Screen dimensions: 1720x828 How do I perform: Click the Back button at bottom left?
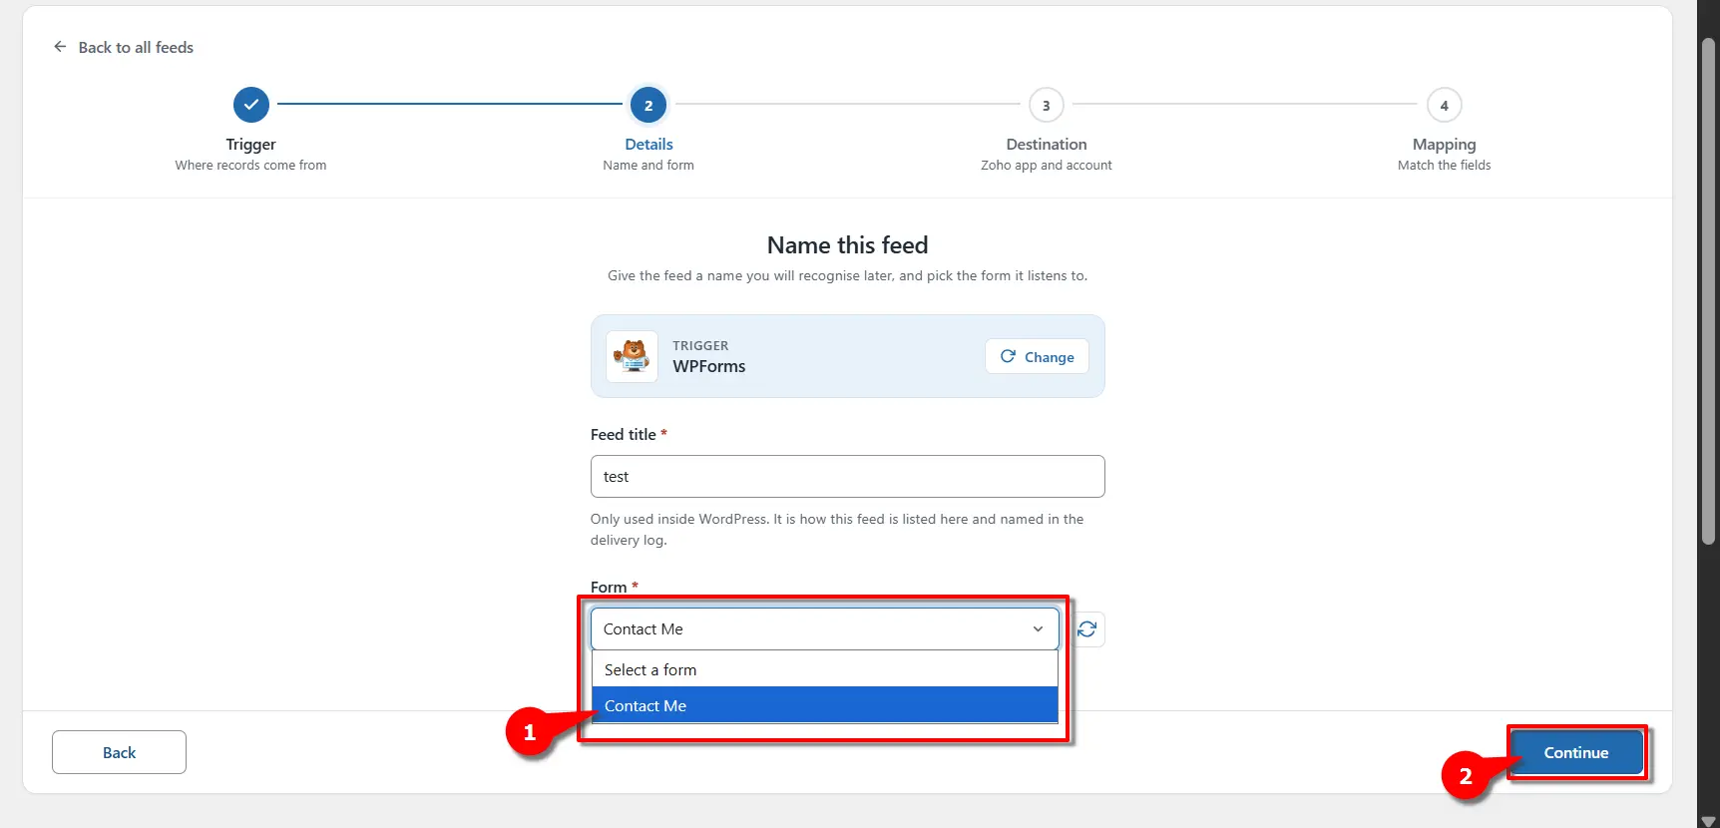pyautogui.click(x=119, y=752)
